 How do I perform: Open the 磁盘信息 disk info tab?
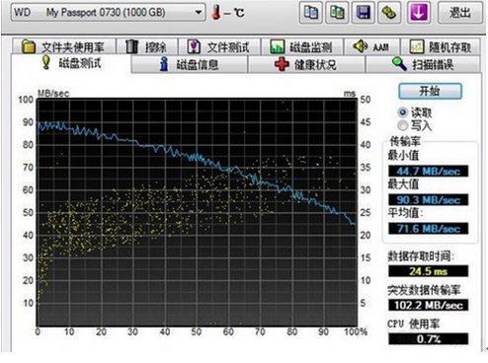(x=190, y=64)
